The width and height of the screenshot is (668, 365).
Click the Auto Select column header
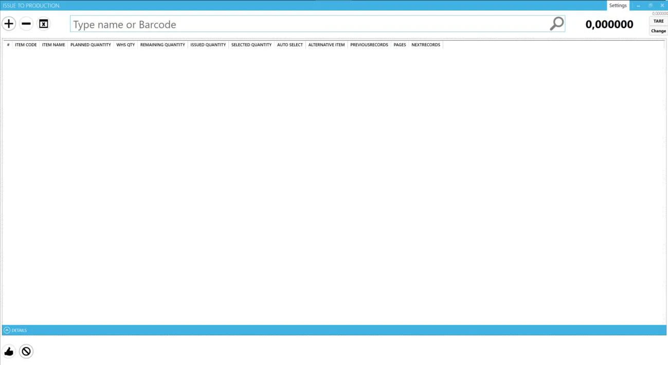290,45
